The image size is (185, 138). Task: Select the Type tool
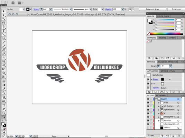click(x=3, y=31)
